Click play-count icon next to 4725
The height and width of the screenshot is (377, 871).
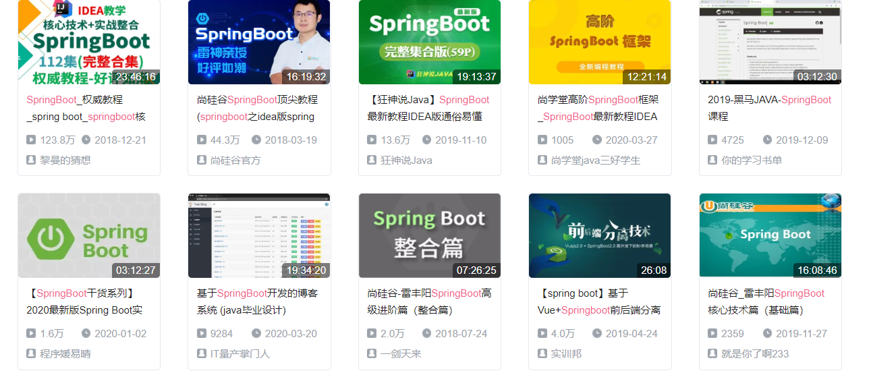[712, 140]
